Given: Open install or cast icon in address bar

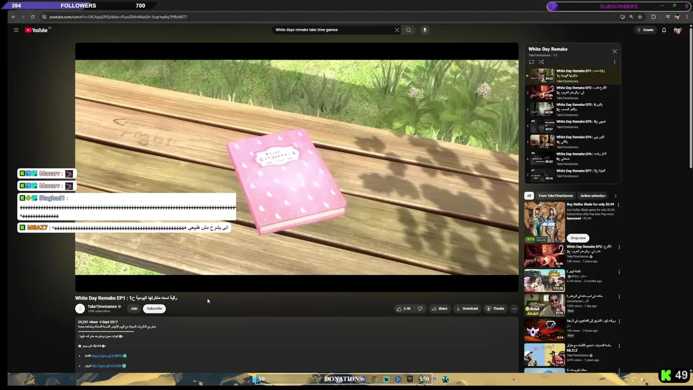Looking at the screenshot, I should (622, 17).
